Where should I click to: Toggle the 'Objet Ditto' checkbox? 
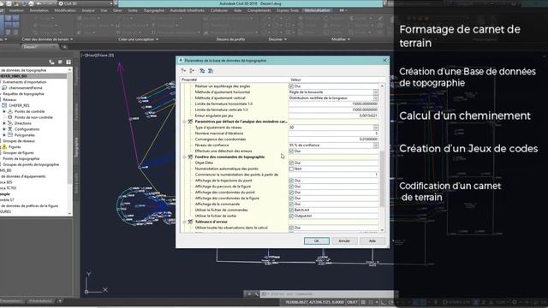tap(291, 163)
